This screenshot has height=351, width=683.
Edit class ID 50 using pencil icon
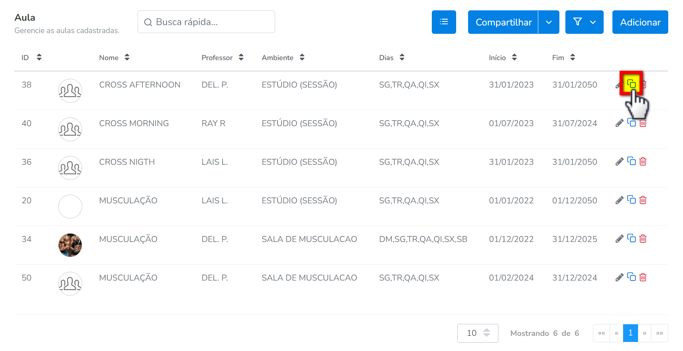[x=619, y=277]
